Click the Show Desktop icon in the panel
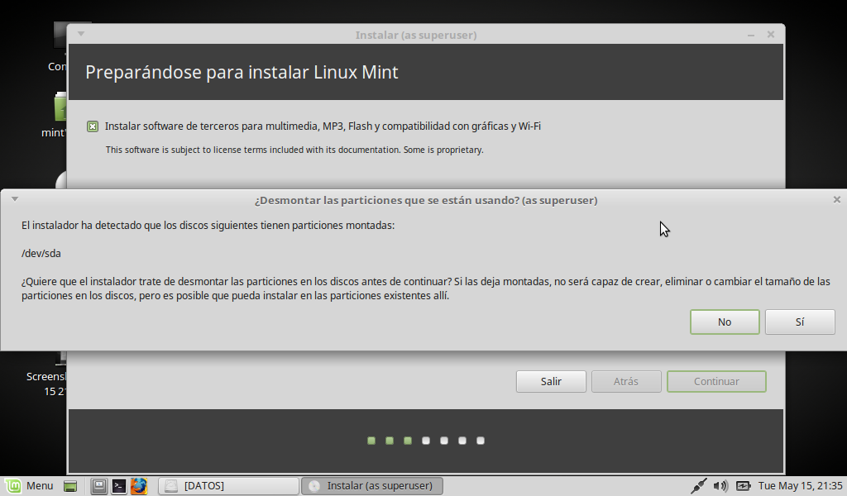This screenshot has height=496, width=847. pyautogui.click(x=71, y=486)
